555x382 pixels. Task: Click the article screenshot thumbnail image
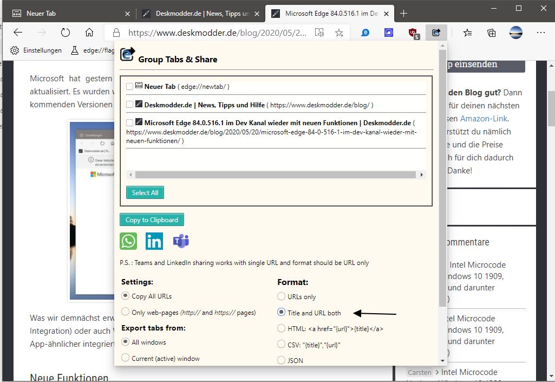(92, 211)
